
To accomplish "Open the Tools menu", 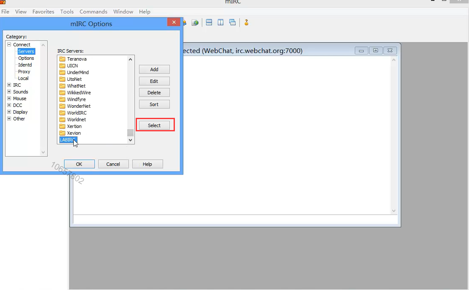I will point(67,12).
